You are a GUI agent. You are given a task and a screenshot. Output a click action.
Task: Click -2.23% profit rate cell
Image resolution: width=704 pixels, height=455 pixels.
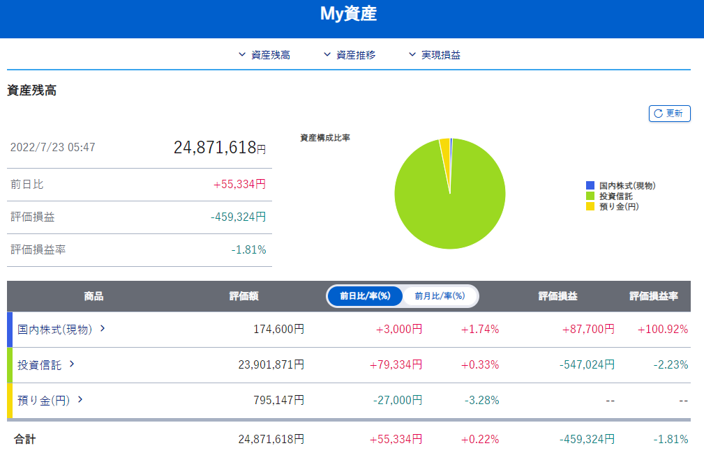(671, 365)
